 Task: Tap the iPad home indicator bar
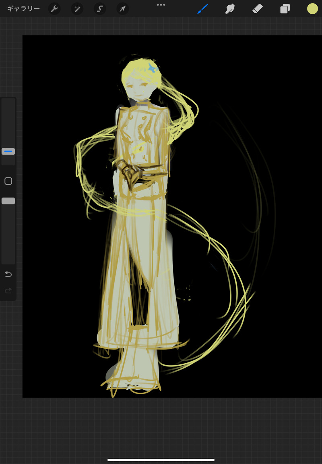161,460
